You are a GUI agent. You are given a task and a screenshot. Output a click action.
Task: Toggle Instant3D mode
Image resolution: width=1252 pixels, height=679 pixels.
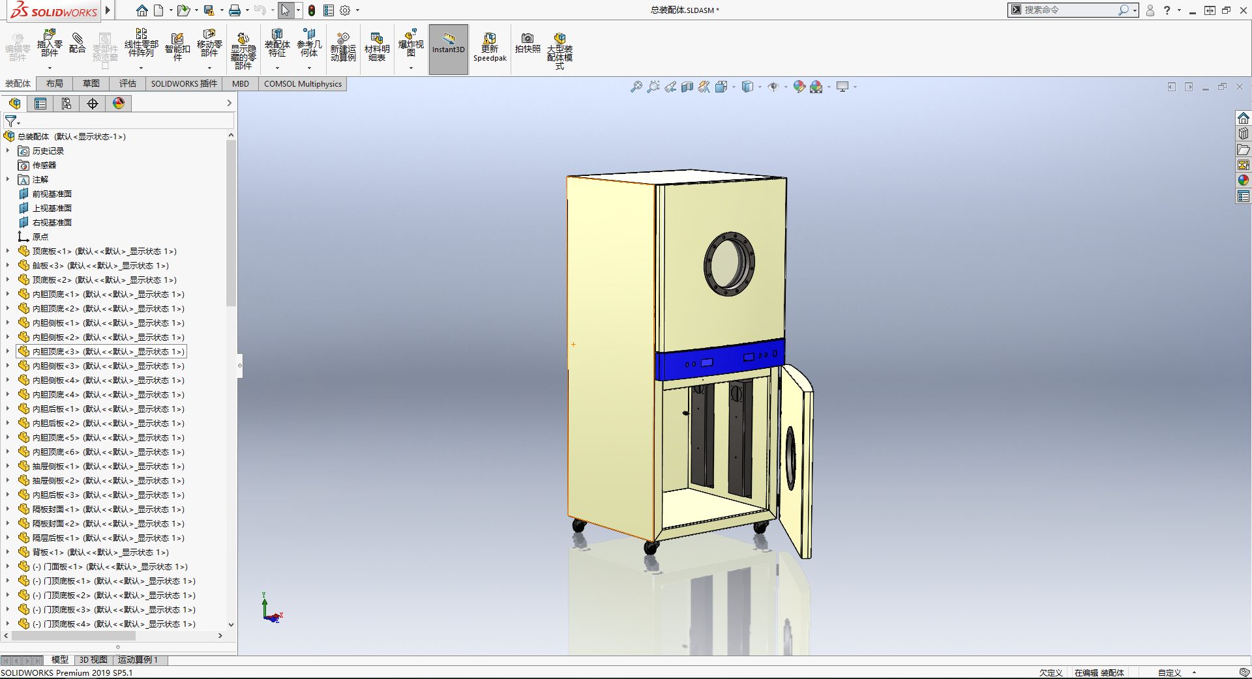(x=449, y=49)
